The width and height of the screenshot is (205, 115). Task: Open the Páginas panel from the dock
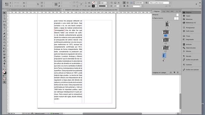click(x=192, y=12)
